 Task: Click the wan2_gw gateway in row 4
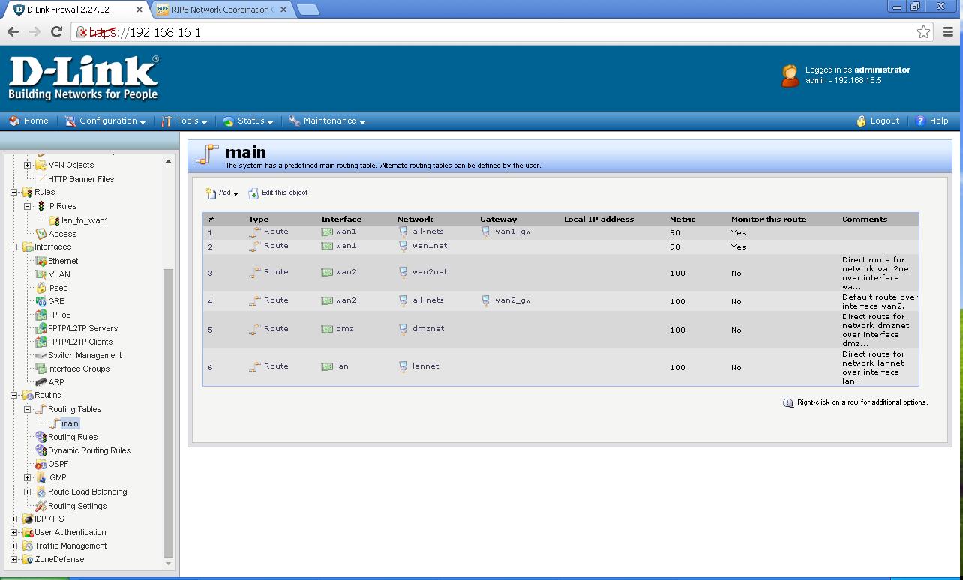(512, 300)
